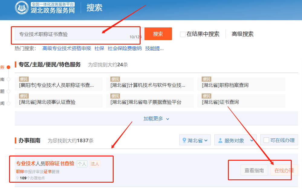The height and width of the screenshot is (189, 302).
Task: Click the Hubei government service emblem logo
Action: click(22, 8)
